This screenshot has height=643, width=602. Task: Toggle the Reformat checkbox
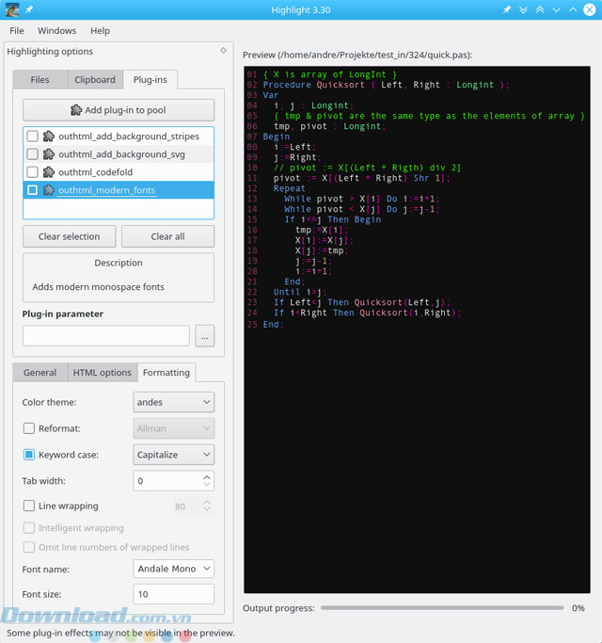(29, 429)
